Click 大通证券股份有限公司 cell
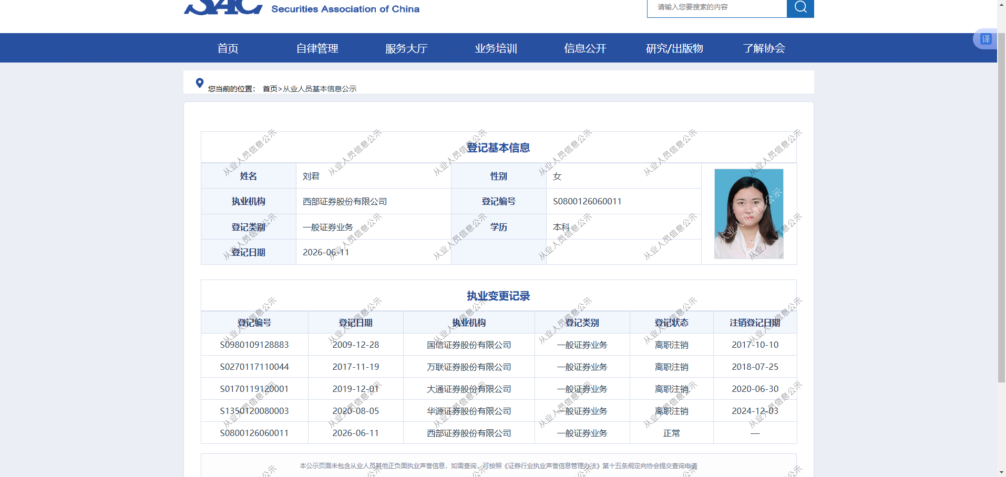The image size is (1006, 477). pyautogui.click(x=469, y=389)
